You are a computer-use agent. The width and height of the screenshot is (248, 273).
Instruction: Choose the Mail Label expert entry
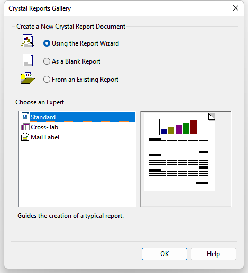click(45, 137)
